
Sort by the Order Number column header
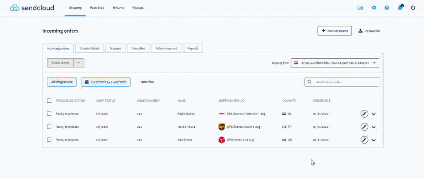click(148, 101)
